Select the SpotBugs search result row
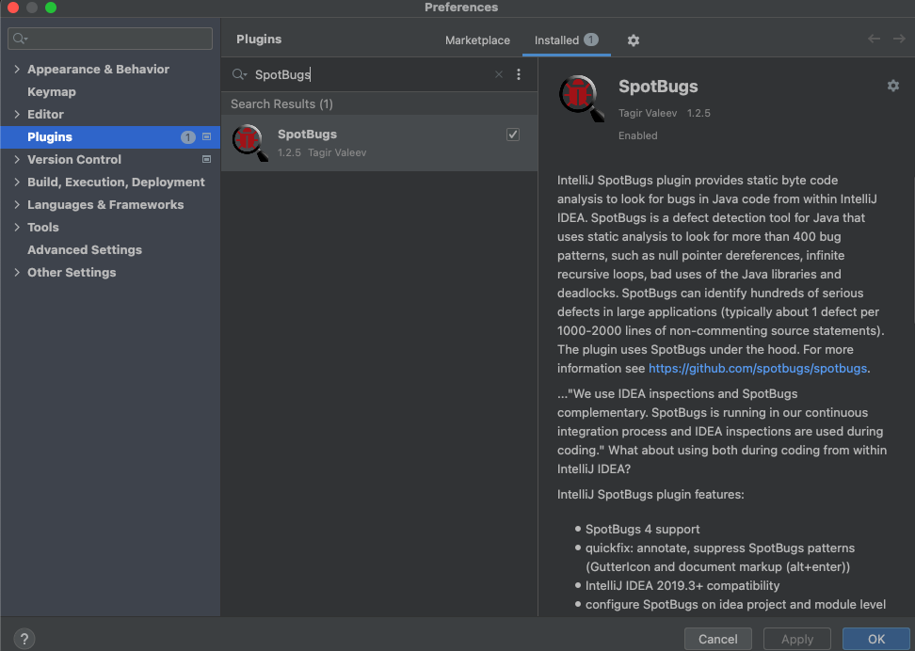Screen dimensions: 915x651 tap(379, 143)
